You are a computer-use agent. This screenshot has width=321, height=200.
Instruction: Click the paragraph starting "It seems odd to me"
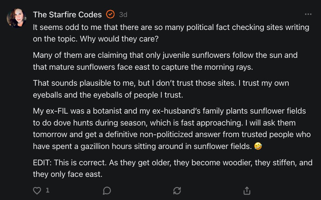point(170,33)
